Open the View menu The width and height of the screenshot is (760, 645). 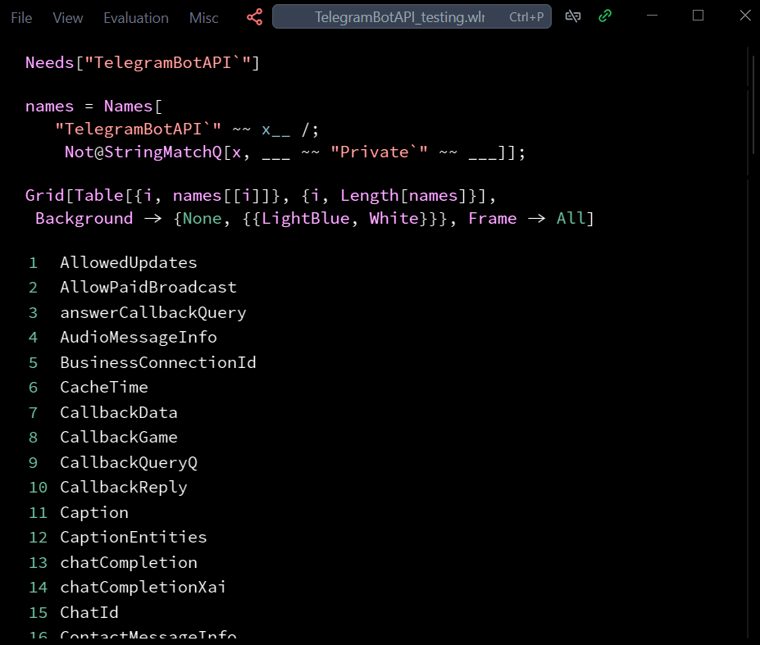click(68, 18)
